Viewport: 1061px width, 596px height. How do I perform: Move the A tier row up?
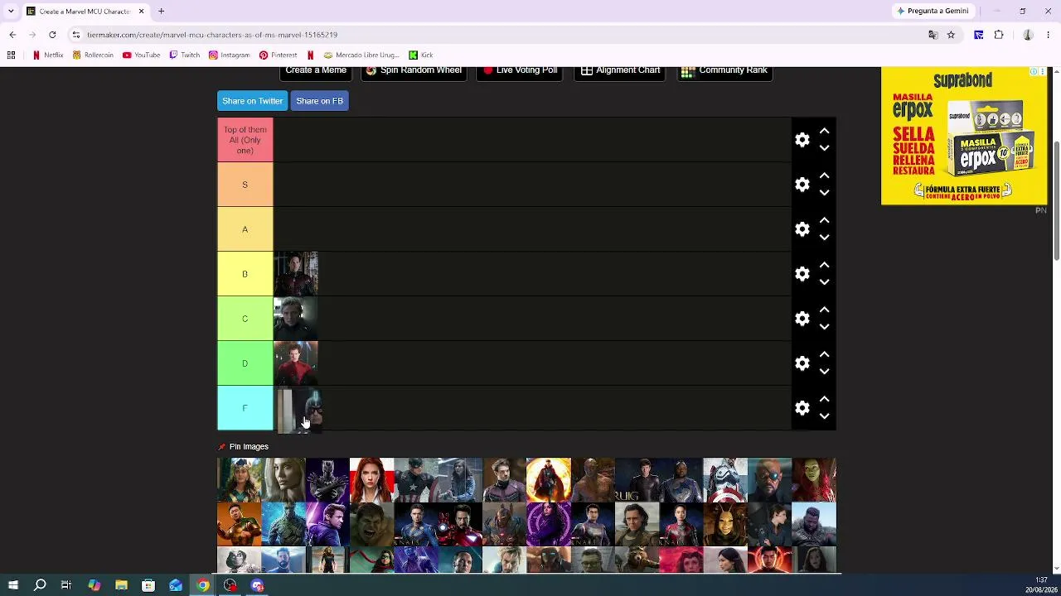pos(824,220)
